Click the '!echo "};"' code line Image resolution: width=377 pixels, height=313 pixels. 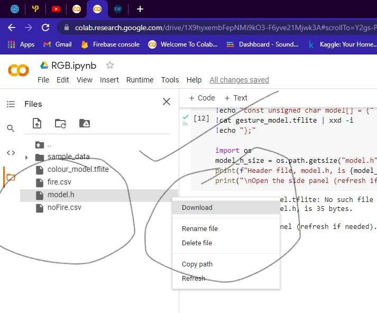(x=235, y=130)
